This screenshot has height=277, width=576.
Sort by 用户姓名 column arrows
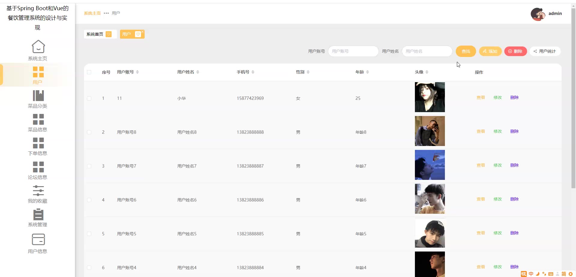(198, 72)
